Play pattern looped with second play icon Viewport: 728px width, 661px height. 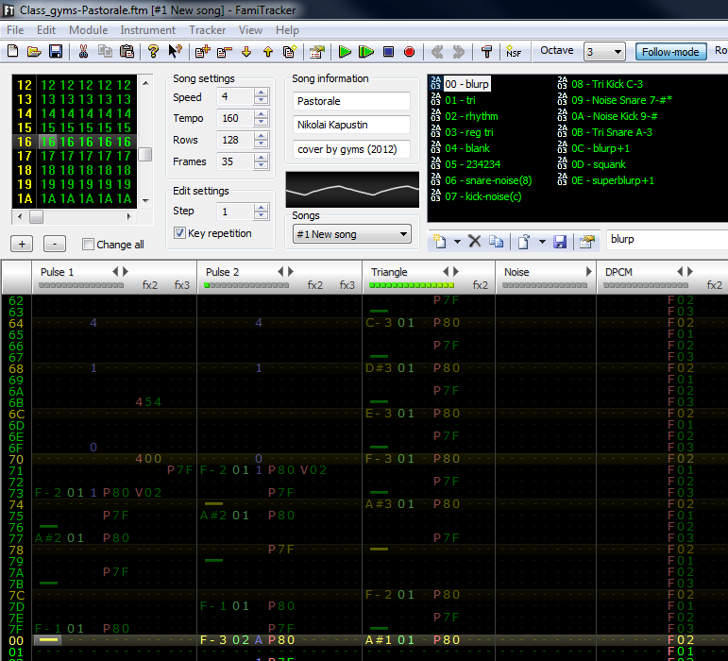point(366,52)
